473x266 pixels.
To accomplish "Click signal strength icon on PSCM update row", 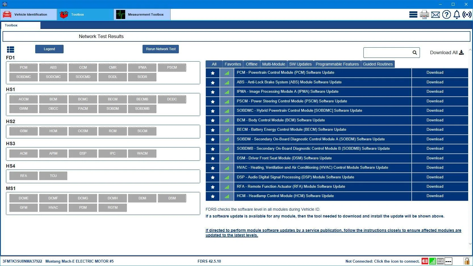I will point(227,102).
